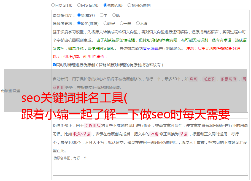This screenshot has width=251, height=181.
Task: Select the 同义词1版 radio option
Action: [53, 5]
